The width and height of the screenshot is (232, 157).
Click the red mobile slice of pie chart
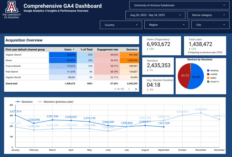[185, 75]
